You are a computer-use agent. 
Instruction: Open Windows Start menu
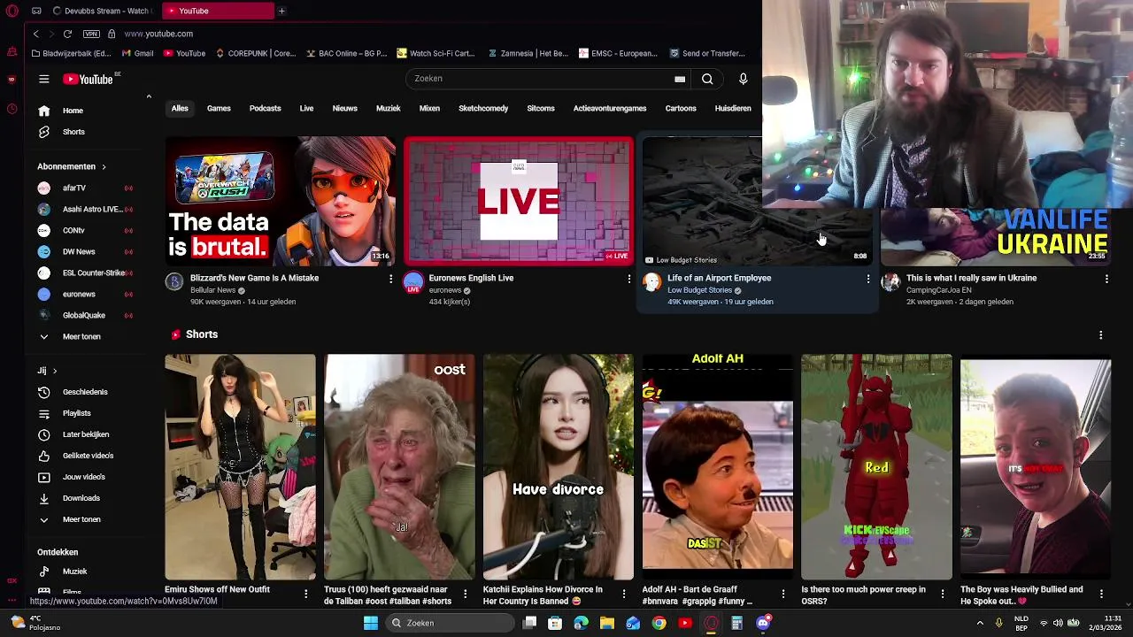pyautogui.click(x=371, y=623)
